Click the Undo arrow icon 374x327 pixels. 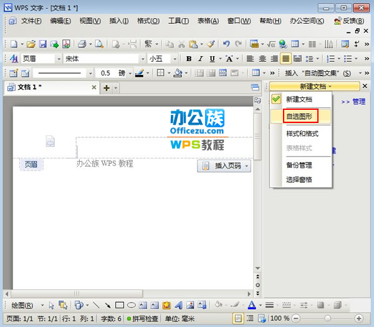tap(226, 44)
